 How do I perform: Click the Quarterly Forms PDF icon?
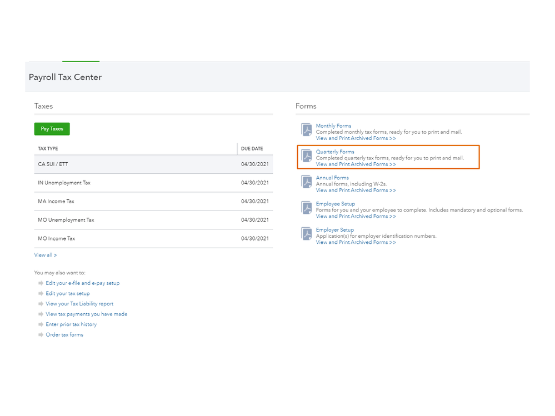coord(307,156)
